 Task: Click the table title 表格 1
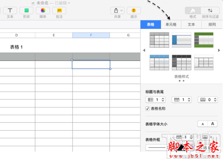[x=16, y=47]
